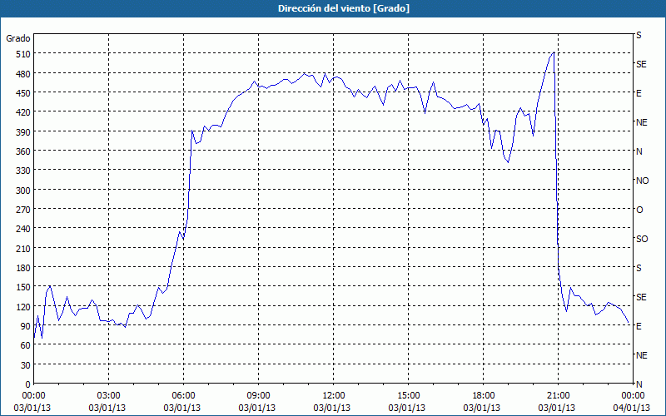The width and height of the screenshot is (666, 416).
Task: Select the 480 degree axis label
Action: coord(23,74)
